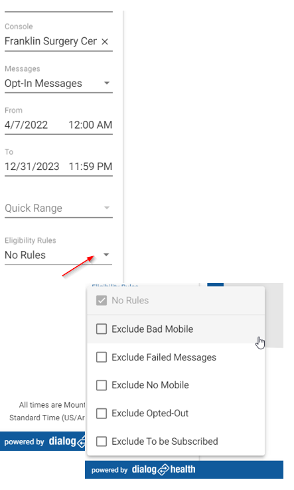This screenshot has width=294, height=490.
Task: Click the From date field 4/7/2022
Action: click(x=27, y=125)
